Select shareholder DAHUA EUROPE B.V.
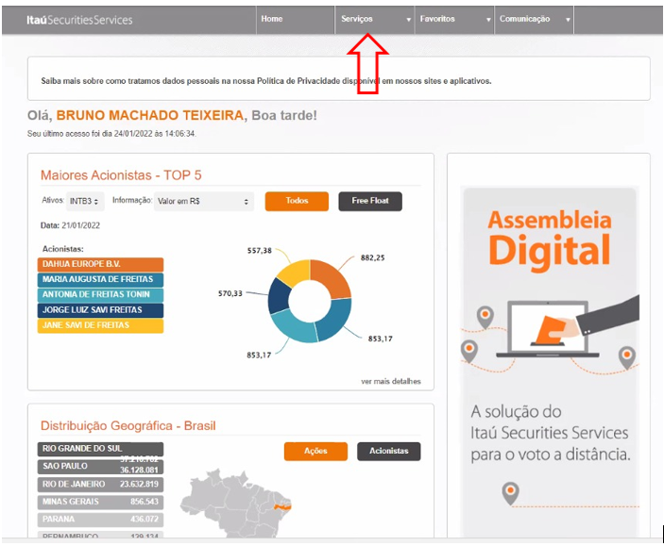664x546 pixels. tap(100, 264)
